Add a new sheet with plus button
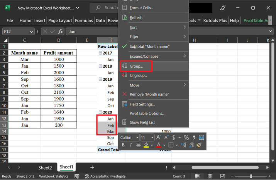This screenshot has height=180, width=276. click(x=92, y=167)
